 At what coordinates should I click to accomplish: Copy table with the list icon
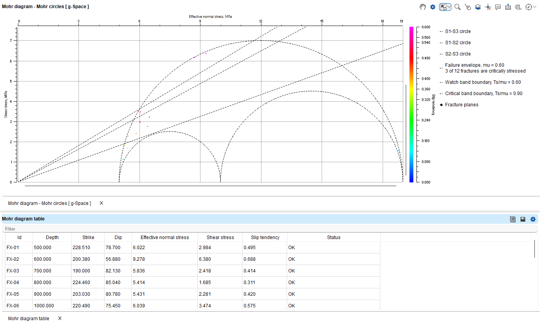pos(513,219)
